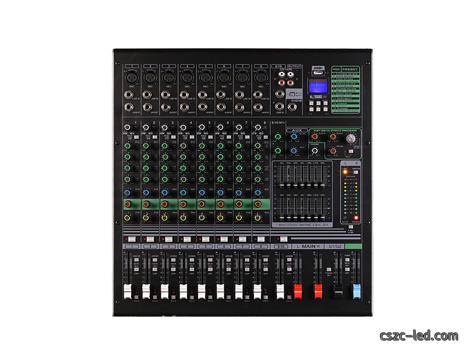Click the channel 7 white fader

238,292
